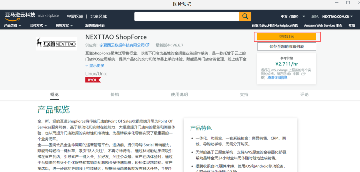Click the 产品特色 heading
This screenshot has height=172, width=360.
click(201, 128)
